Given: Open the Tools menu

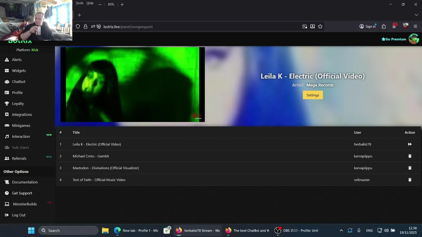Looking at the screenshot, I should [x=79, y=3].
